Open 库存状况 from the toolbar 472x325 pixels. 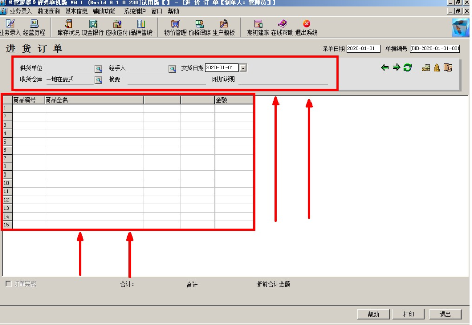[x=68, y=27]
